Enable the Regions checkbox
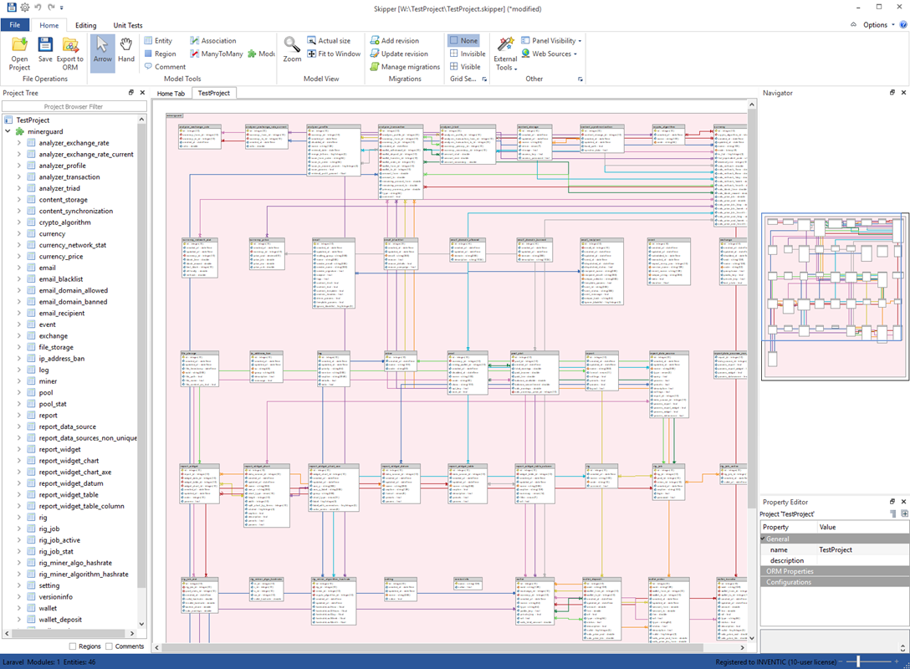 coord(73,646)
